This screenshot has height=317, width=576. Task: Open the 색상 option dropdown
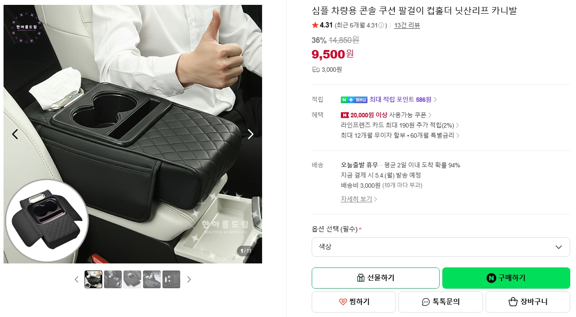click(441, 247)
